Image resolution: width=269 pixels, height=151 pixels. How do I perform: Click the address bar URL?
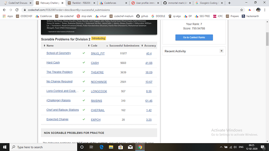tap(69, 10)
